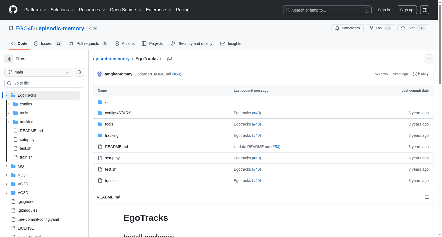
Task: Click the train.sh file icon in table
Action: (100, 181)
